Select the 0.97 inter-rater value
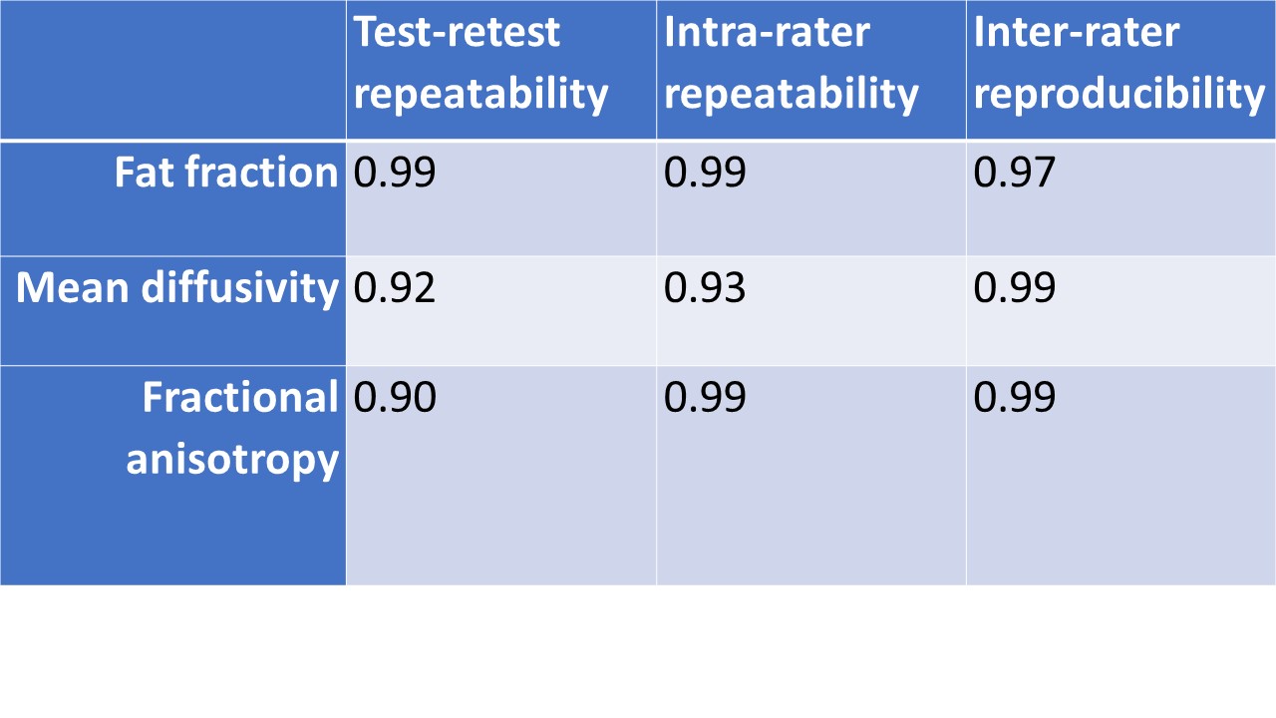Screen dimensions: 1276x718 [1014, 174]
